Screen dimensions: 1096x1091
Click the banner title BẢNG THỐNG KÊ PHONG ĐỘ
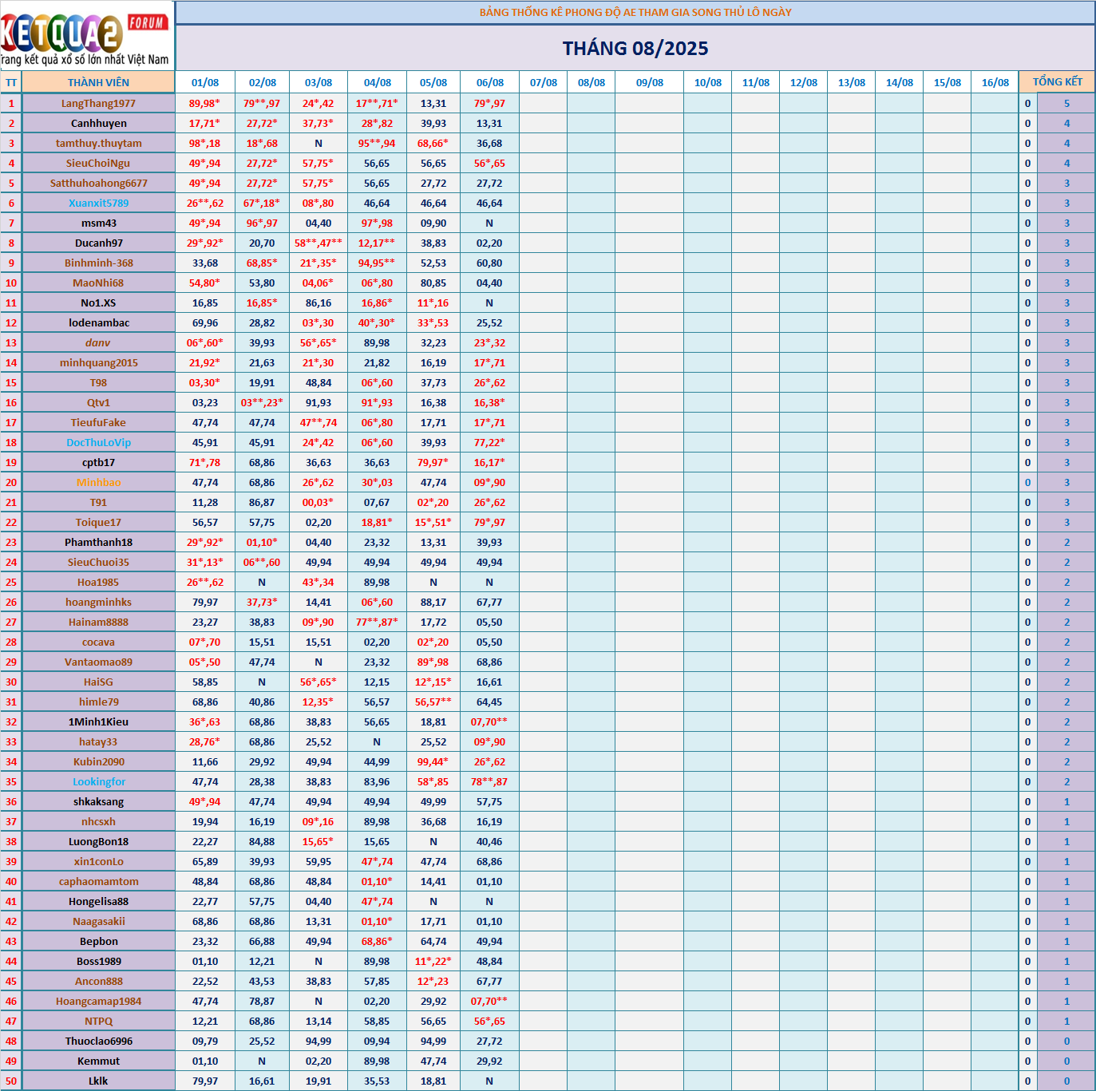[635, 12]
